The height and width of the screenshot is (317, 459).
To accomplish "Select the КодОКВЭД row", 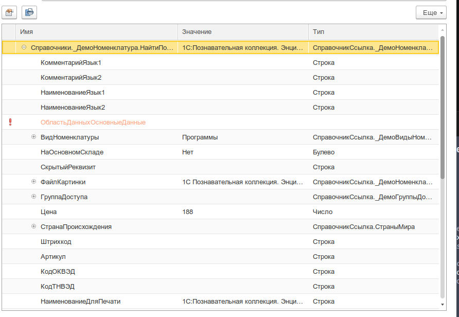I will point(220,272).
